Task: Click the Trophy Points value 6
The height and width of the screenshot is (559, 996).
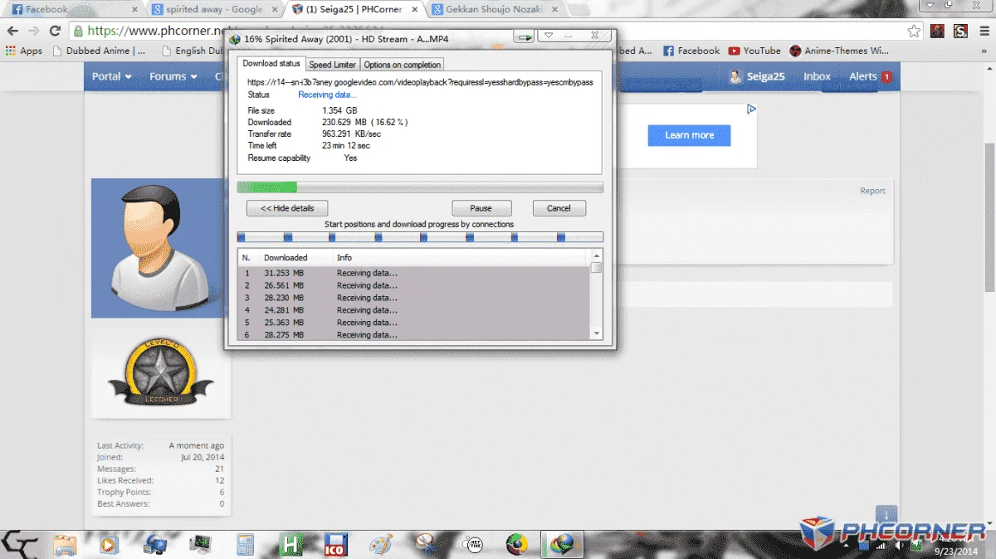Action: (222, 493)
